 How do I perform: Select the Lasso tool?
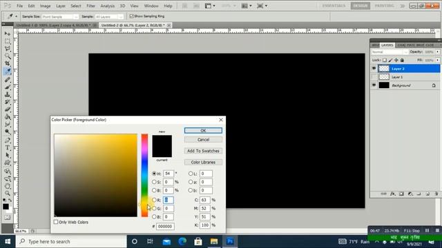click(x=8, y=49)
